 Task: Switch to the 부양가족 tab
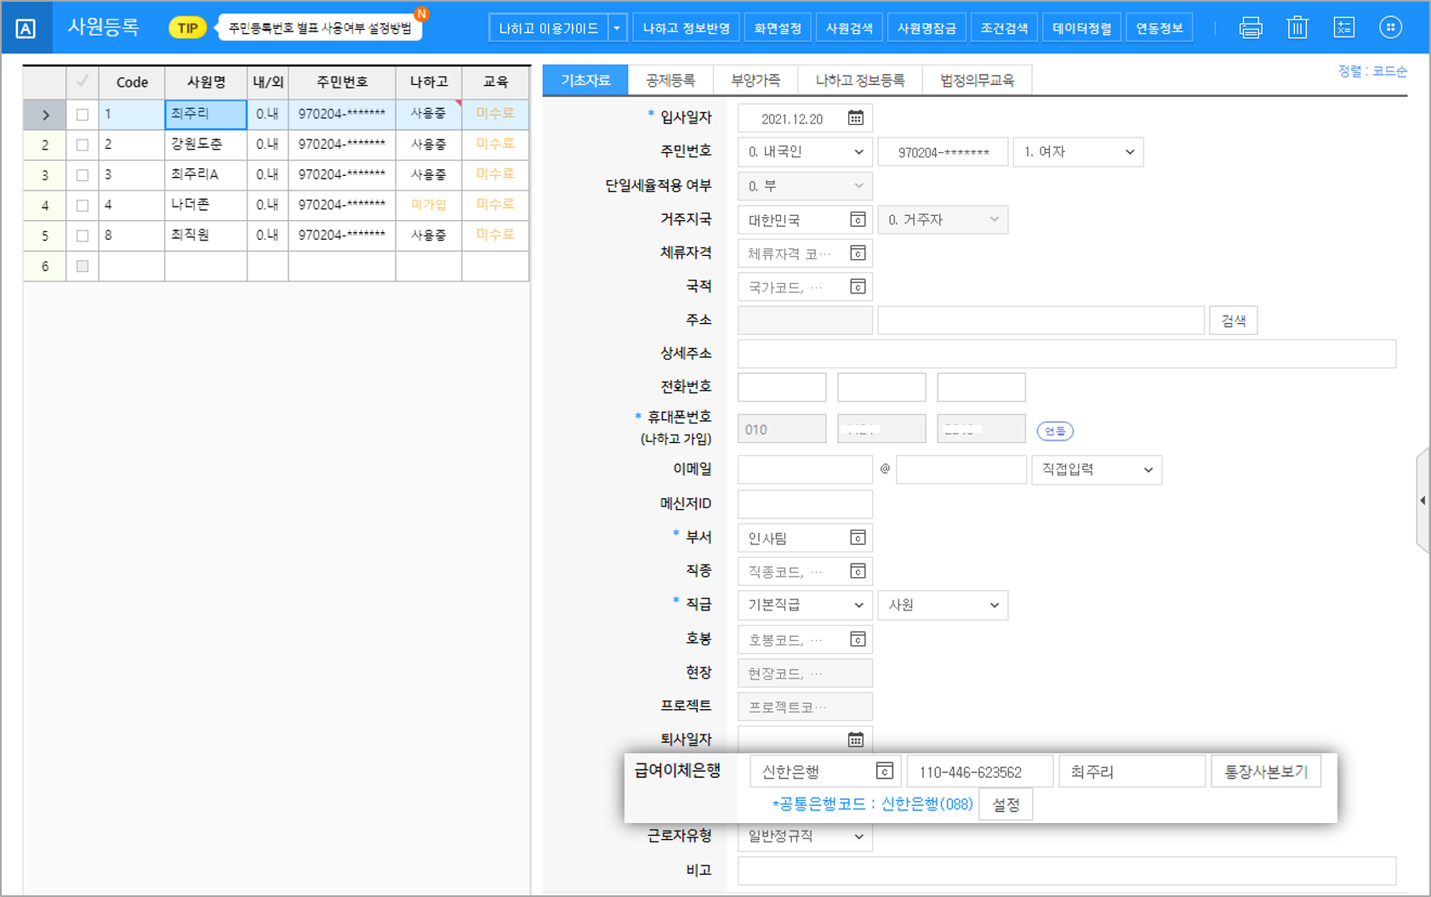[755, 80]
